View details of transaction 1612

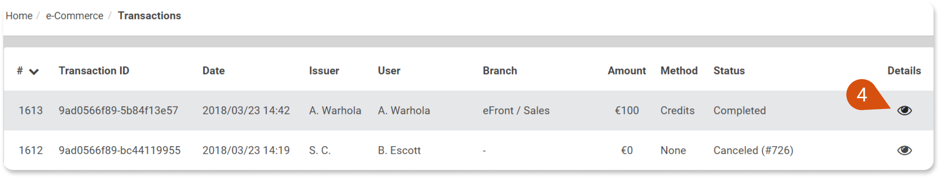coord(904,150)
